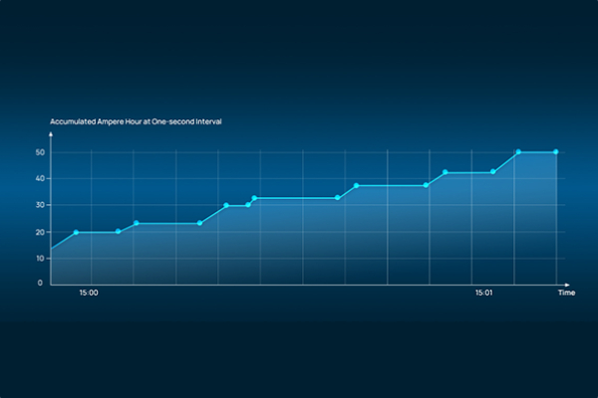Image resolution: width=598 pixels, height=398 pixels.
Task: Click the data point ending the first 20 plateau
Action: click(x=119, y=232)
